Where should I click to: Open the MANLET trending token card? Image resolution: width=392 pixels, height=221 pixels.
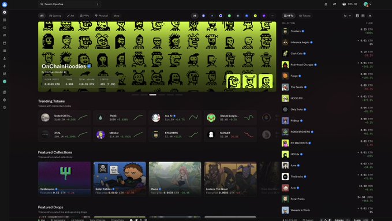click(230, 135)
